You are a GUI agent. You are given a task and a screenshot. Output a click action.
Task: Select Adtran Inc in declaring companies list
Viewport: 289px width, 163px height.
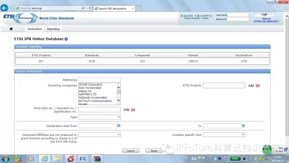pyautogui.click(x=85, y=91)
